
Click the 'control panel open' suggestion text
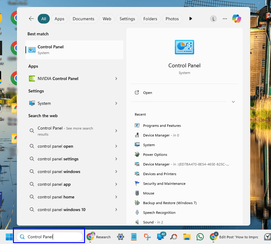pyautogui.click(x=55, y=146)
